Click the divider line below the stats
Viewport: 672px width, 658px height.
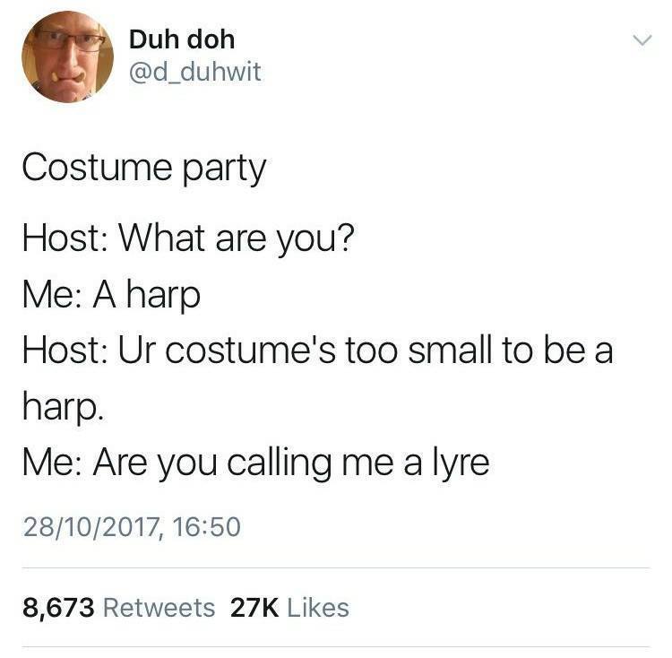(336, 648)
